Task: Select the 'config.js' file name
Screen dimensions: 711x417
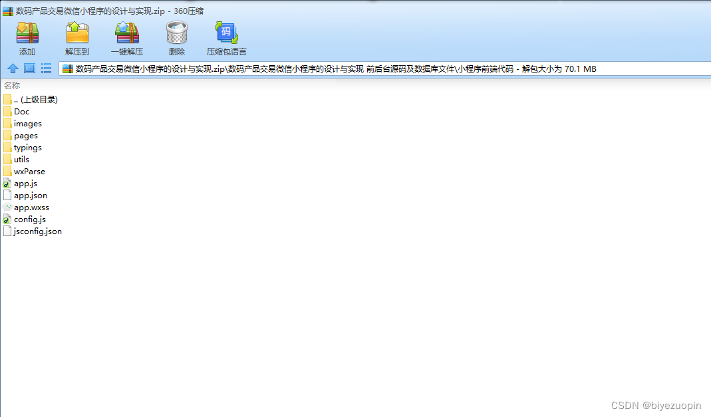Action: [30, 219]
